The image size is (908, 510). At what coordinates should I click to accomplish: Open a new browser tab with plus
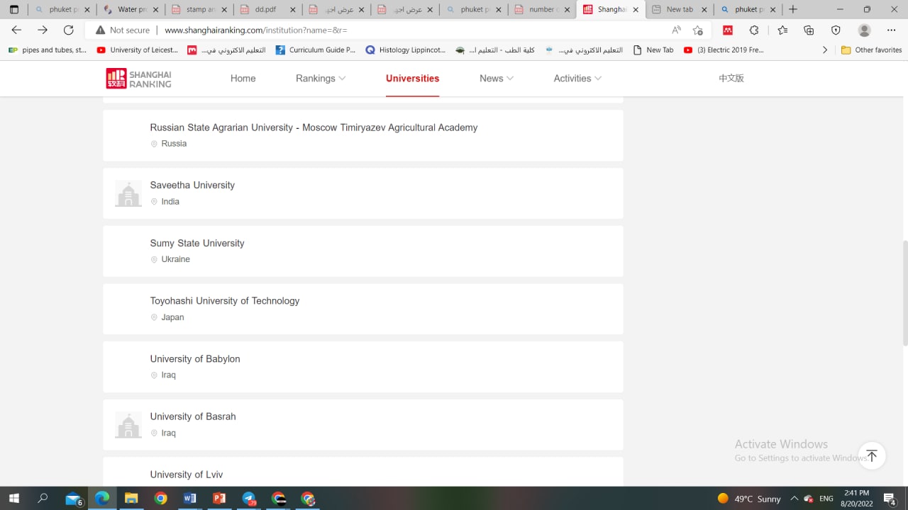(x=793, y=9)
